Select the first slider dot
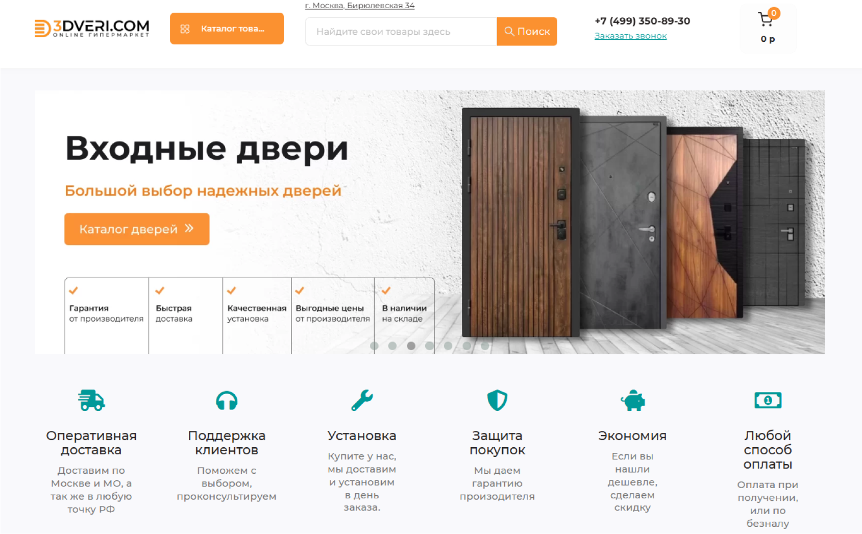The width and height of the screenshot is (862, 534). (374, 346)
